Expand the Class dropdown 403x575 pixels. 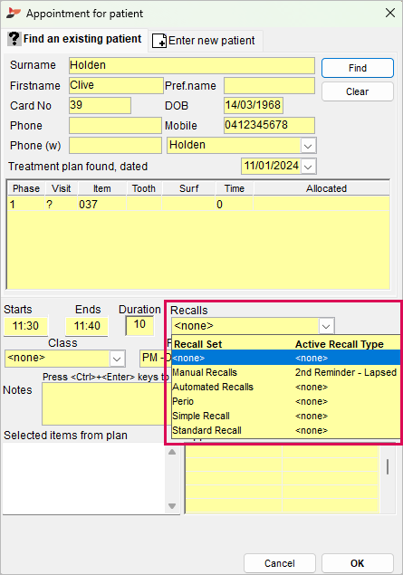(117, 359)
